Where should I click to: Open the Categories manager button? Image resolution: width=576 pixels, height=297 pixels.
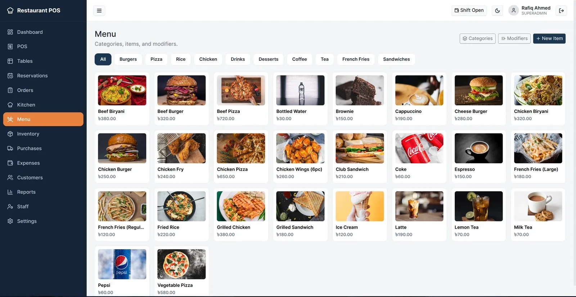[477, 38]
